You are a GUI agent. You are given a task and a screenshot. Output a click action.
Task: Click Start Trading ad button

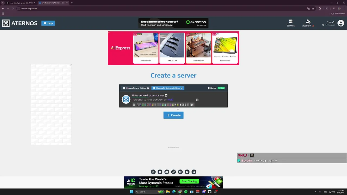pos(189,181)
